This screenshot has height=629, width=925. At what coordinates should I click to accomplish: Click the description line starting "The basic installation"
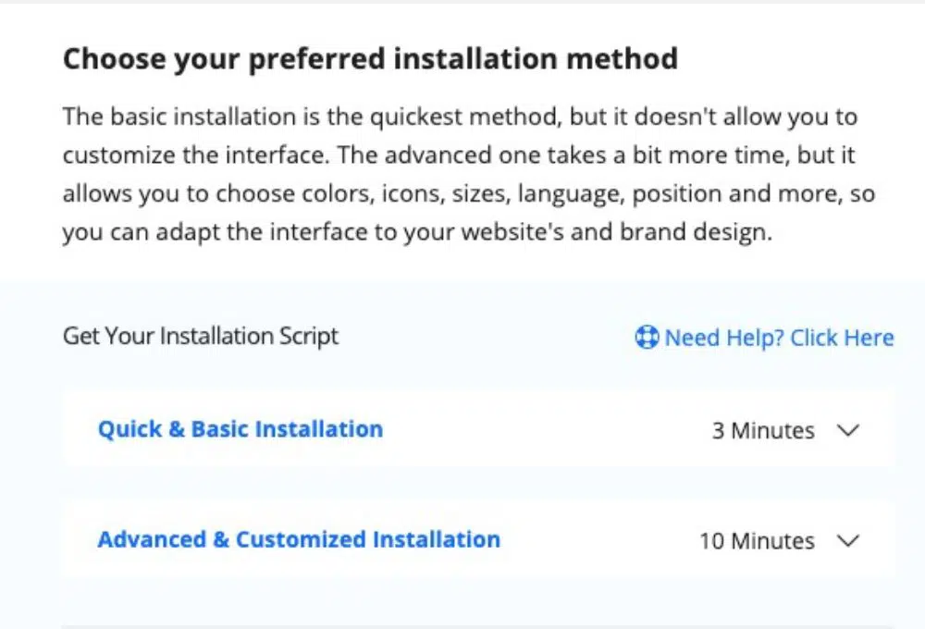(x=460, y=117)
